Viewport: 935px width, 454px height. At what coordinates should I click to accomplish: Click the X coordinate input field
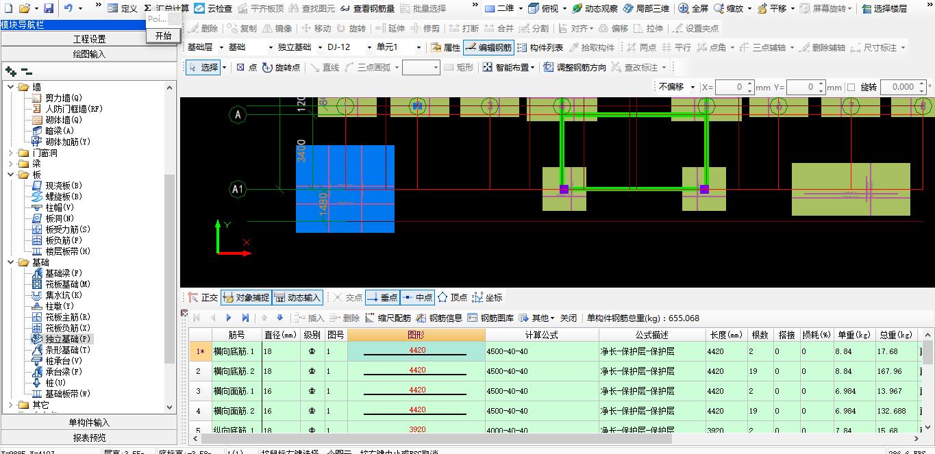click(730, 88)
